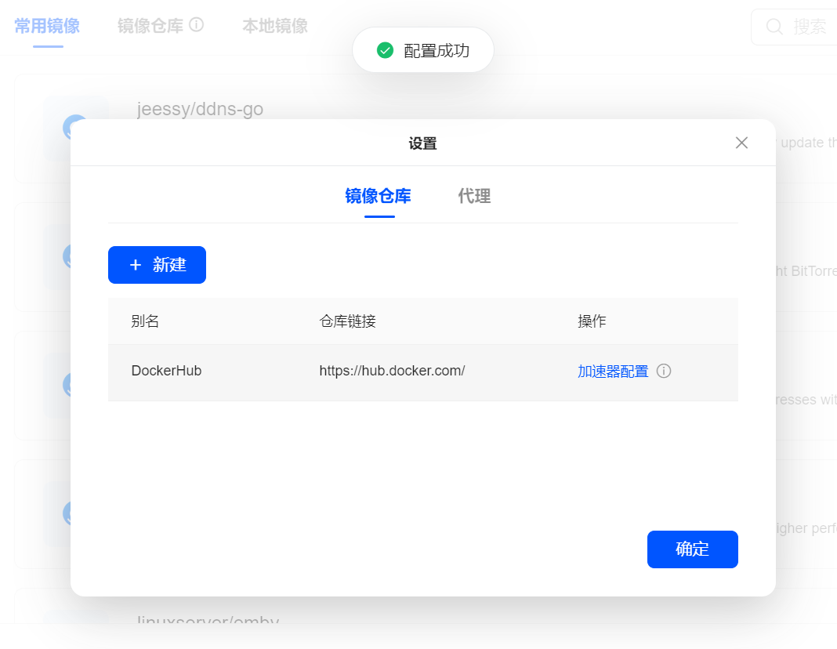Open 本地镜像 tab in background page
The image size is (837, 649).
[275, 26]
